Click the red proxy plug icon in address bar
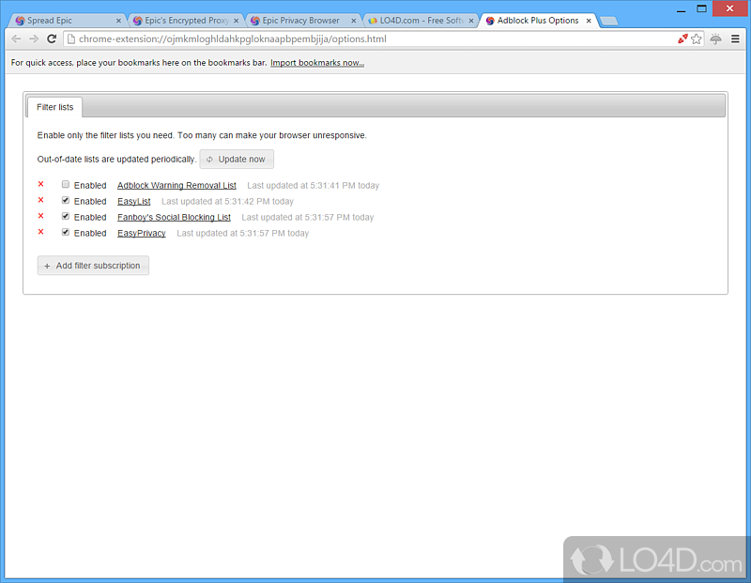Viewport: 751px width, 583px height. [x=683, y=38]
